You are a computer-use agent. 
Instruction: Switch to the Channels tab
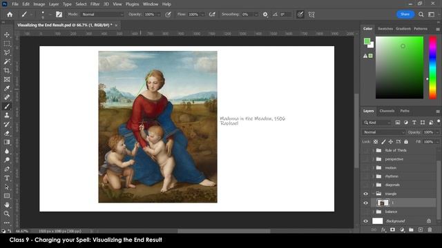pyautogui.click(x=387, y=111)
